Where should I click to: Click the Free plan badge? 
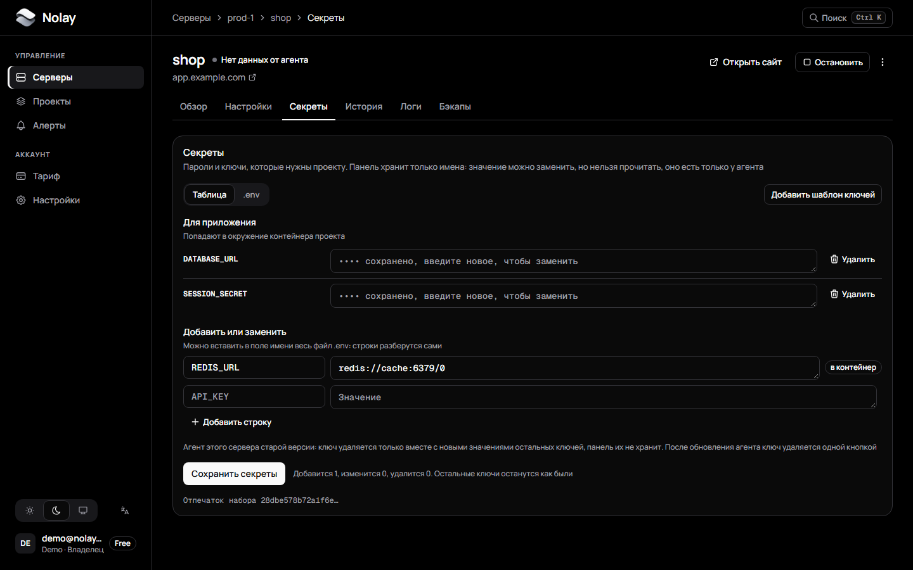tap(122, 543)
